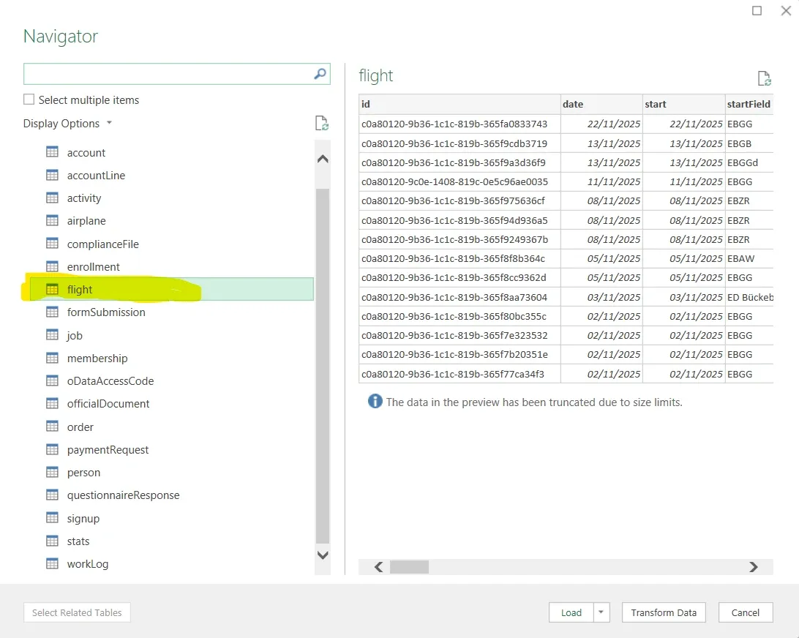Click the table list scroll down arrow
This screenshot has height=638, width=799.
click(x=323, y=555)
